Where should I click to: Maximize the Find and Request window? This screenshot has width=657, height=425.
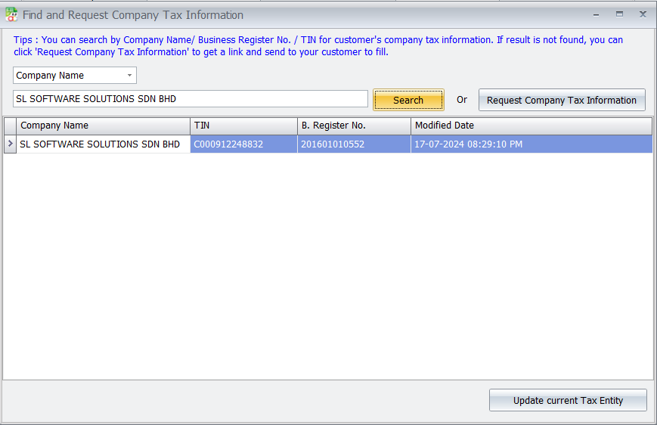(x=619, y=14)
